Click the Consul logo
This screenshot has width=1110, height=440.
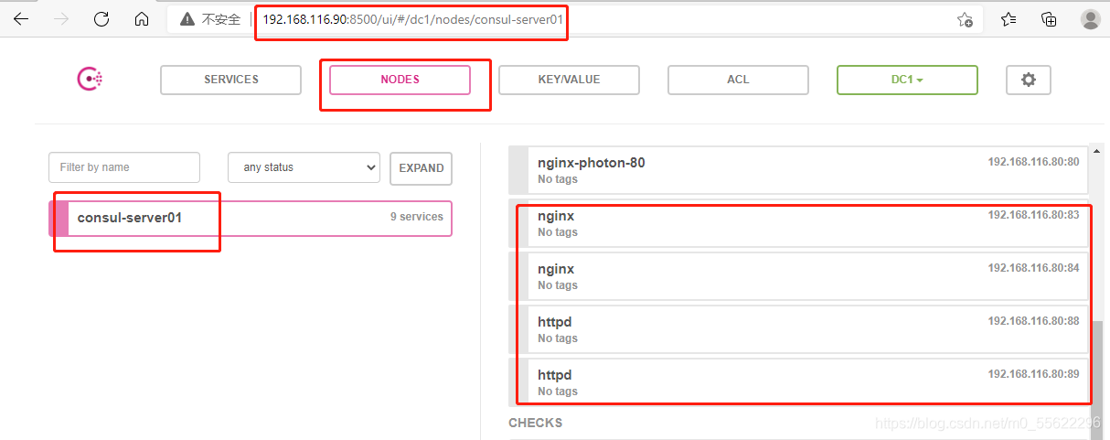90,80
